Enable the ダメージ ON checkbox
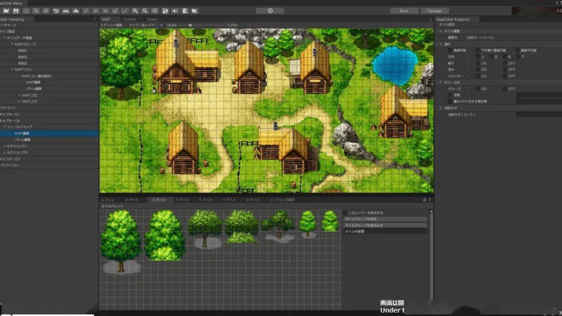 [x=477, y=89]
